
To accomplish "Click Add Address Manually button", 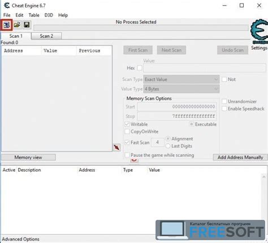I will pyautogui.click(x=240, y=157).
